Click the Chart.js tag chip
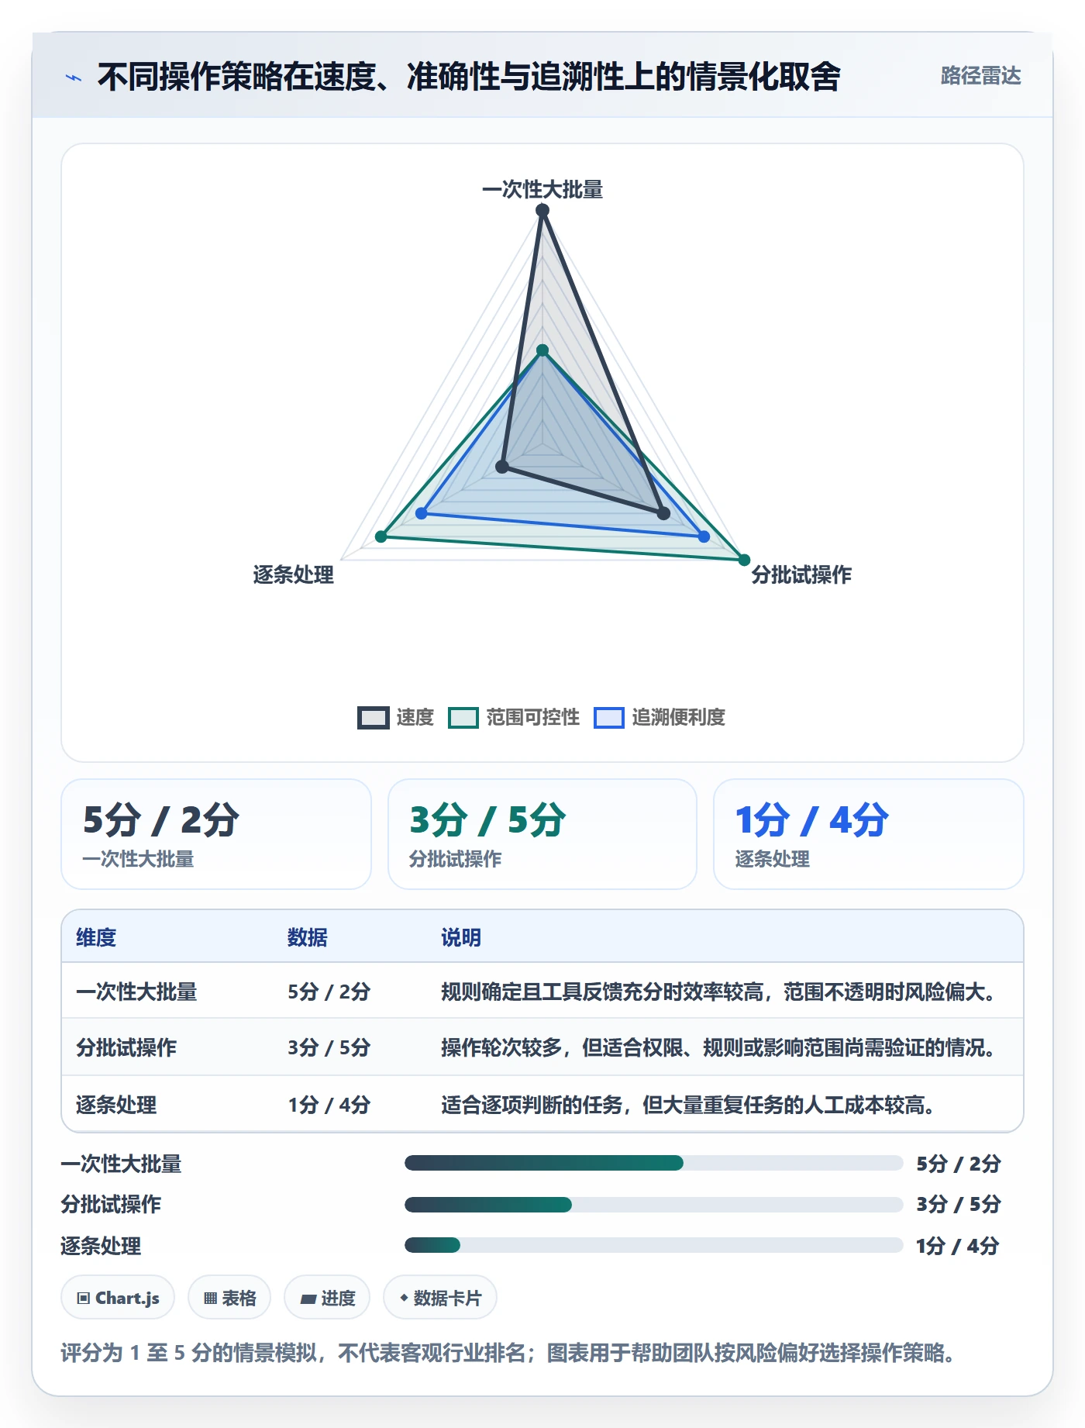Viewport: 1085px width, 1428px height. [x=118, y=1298]
